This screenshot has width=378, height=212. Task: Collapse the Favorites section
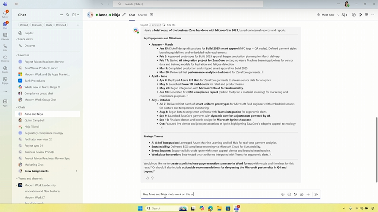click(x=17, y=55)
